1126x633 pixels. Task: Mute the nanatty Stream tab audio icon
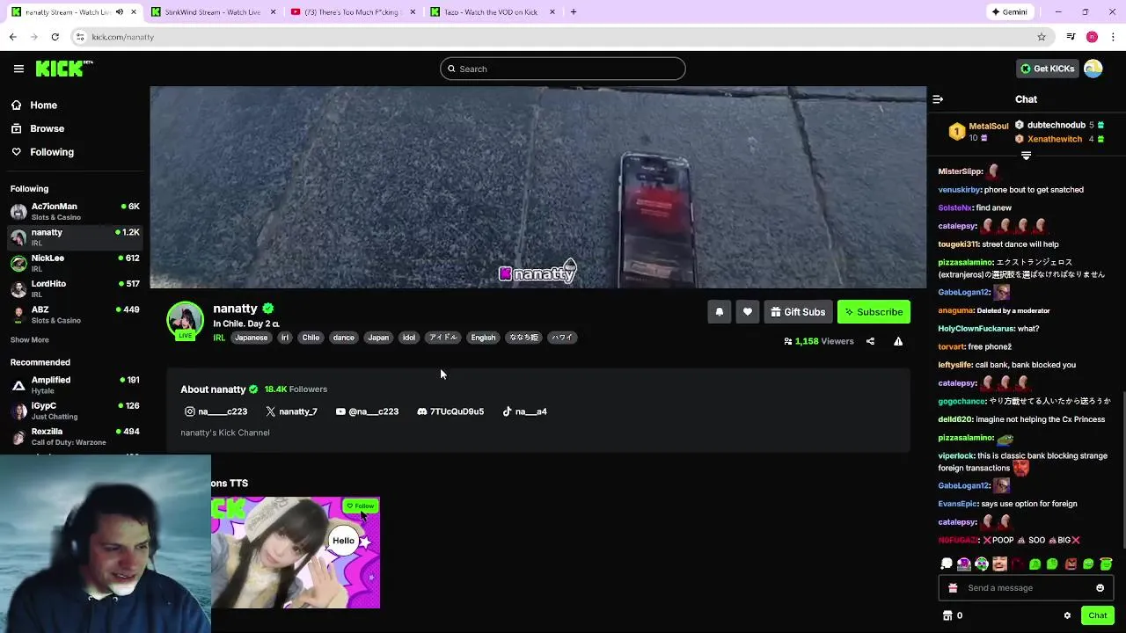[120, 12]
